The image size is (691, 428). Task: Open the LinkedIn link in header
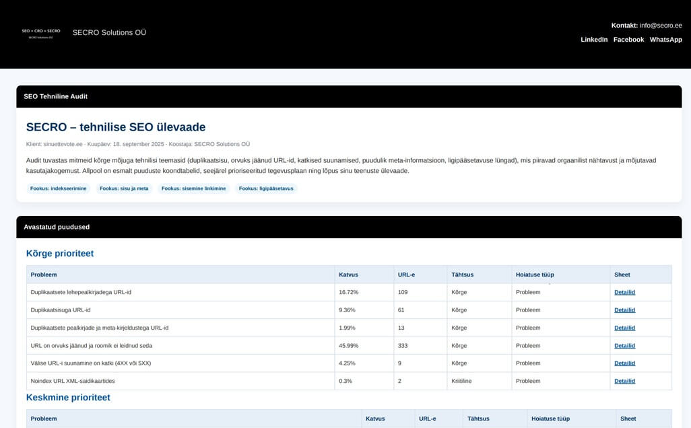(x=594, y=40)
